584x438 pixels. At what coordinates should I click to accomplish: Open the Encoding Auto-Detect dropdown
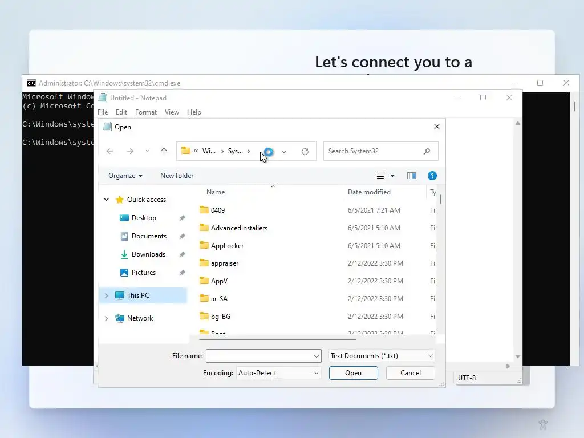(278, 373)
